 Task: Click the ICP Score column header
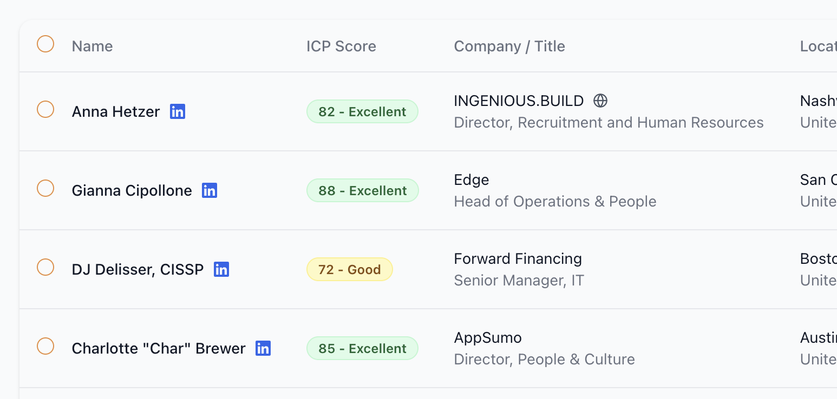(341, 46)
